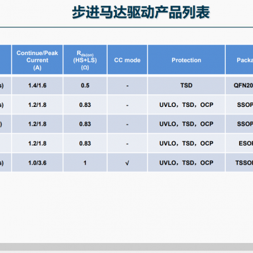Click the partially visible Package header
Screen dimensions: 253x253
(240, 59)
